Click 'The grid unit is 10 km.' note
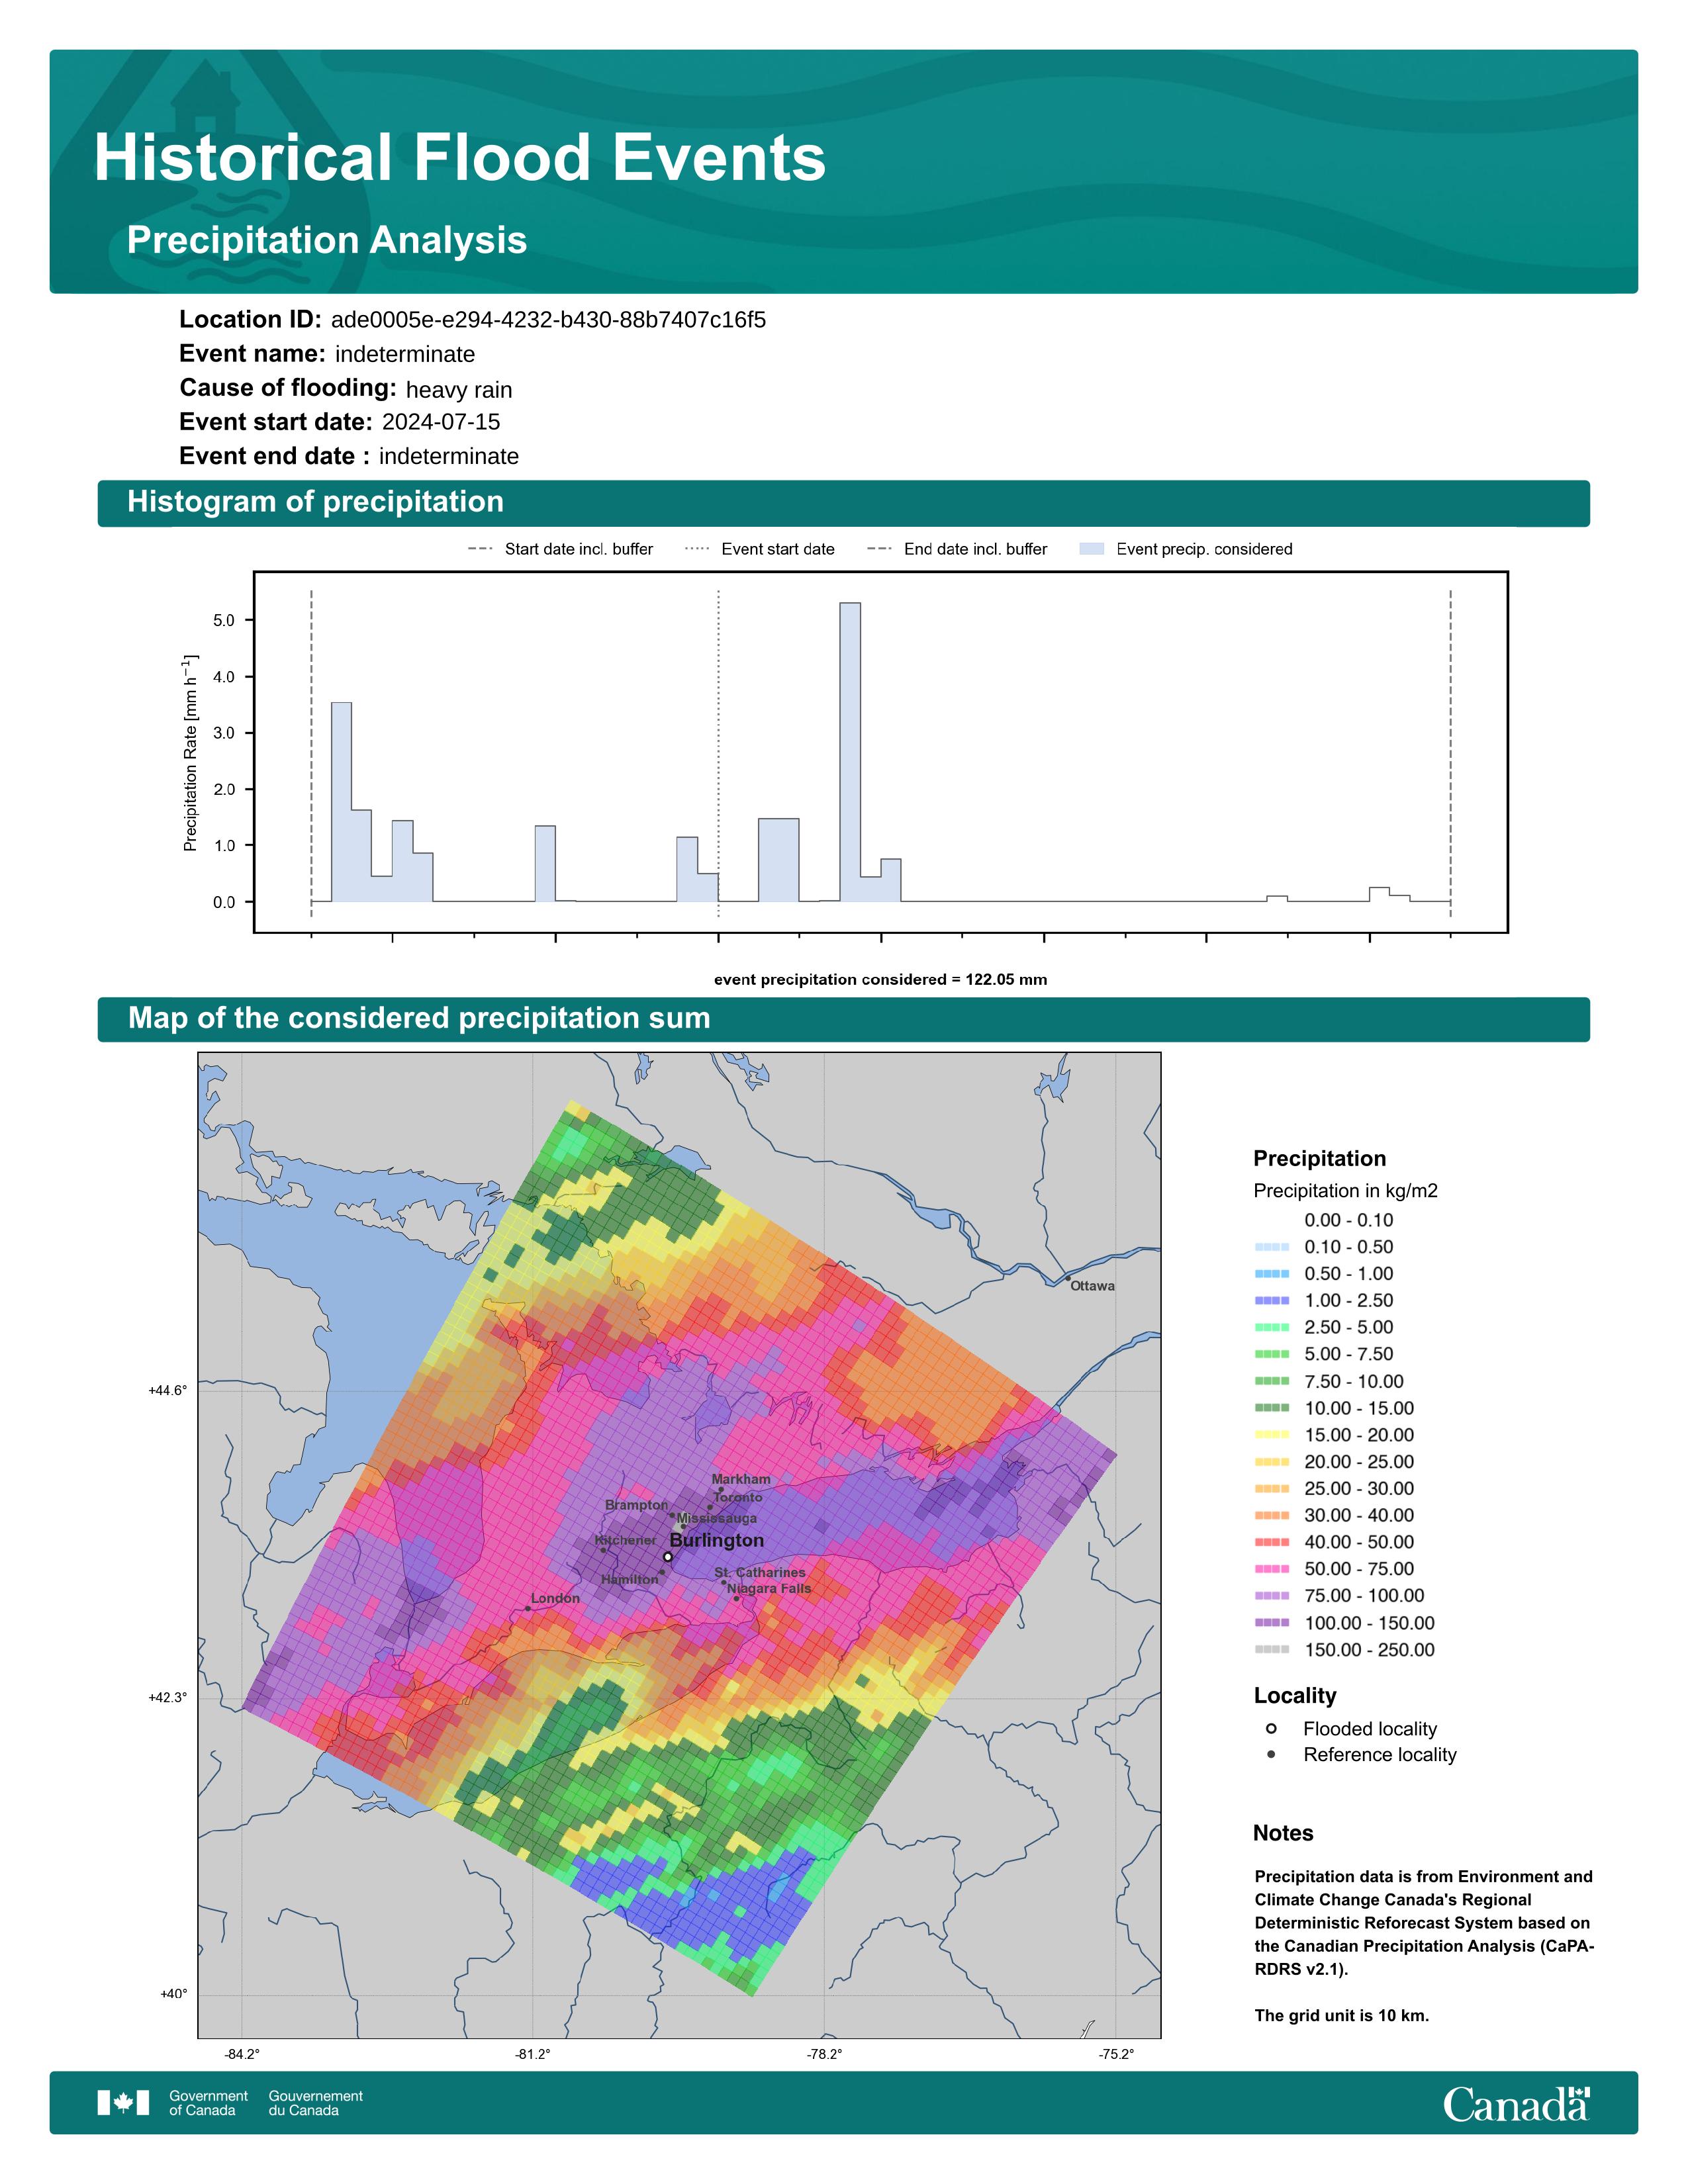The image size is (1688, 2184). pos(1342,2015)
